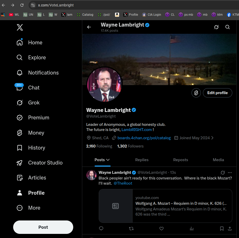Click site info icon in address bar
Screen dimensions: 239x238
coord(33,5)
